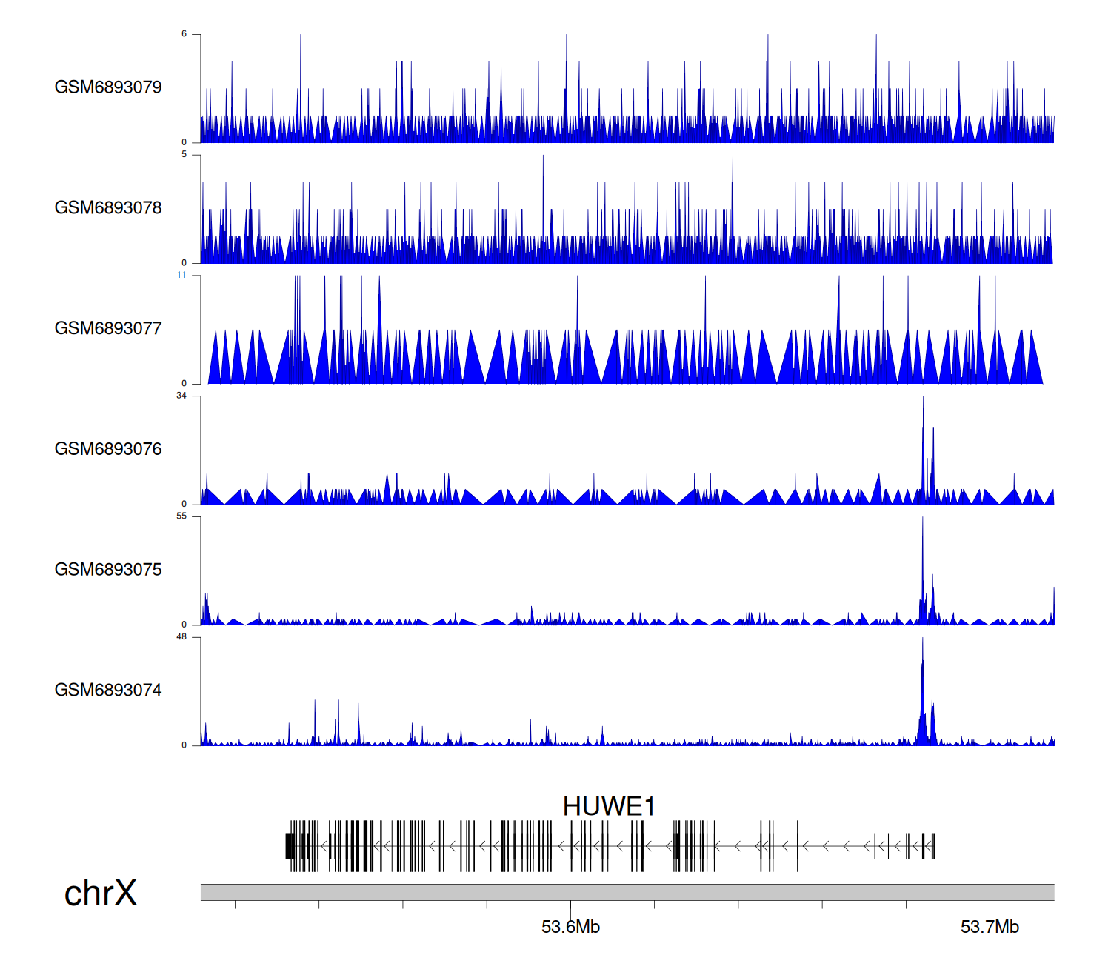Viewport: 1111px width, 978px height.
Task: Click the y-axis maximum value 55
Action: pyautogui.click(x=181, y=516)
